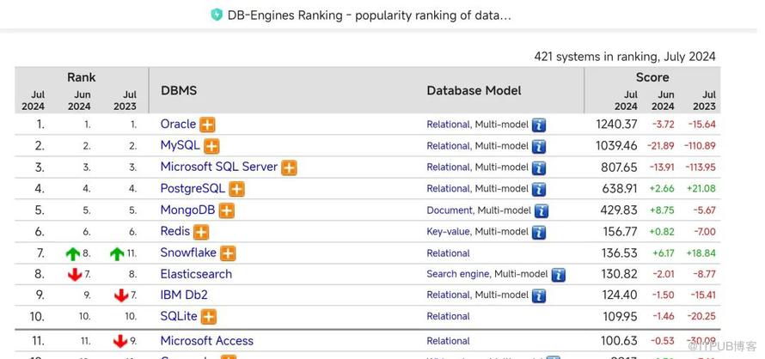Click Key-value model link in Redis row
Image resolution: width=765 pixels, height=359 pixels.
pyautogui.click(x=449, y=232)
